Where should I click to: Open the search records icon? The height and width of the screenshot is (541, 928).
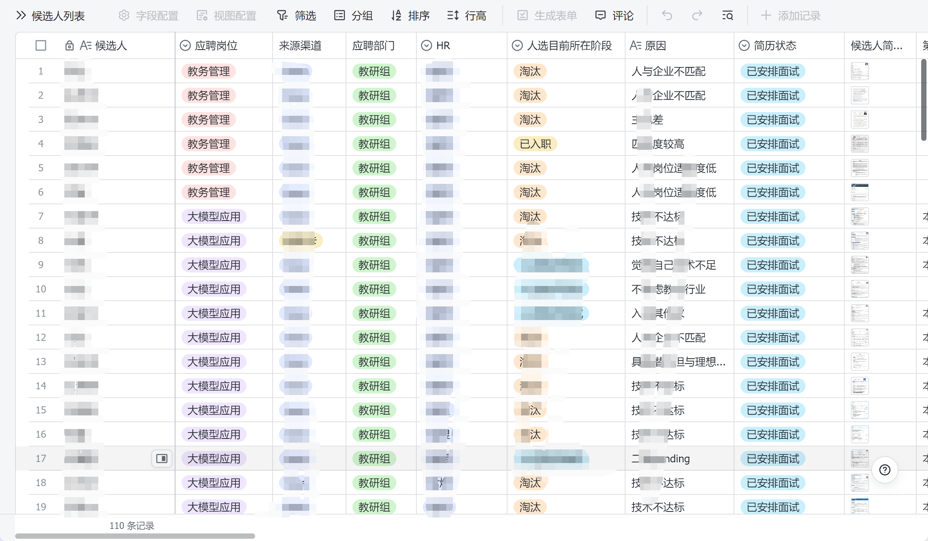[728, 16]
